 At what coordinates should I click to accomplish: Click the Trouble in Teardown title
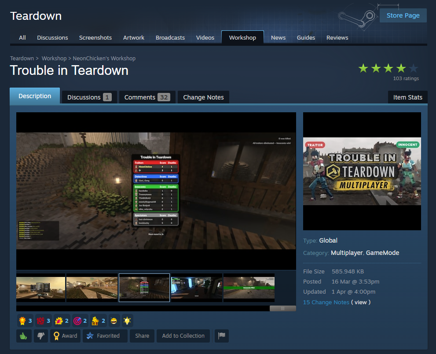click(69, 70)
